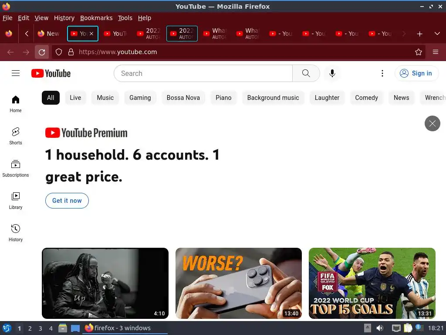
Task: Click Get it now button
Action: (67, 201)
